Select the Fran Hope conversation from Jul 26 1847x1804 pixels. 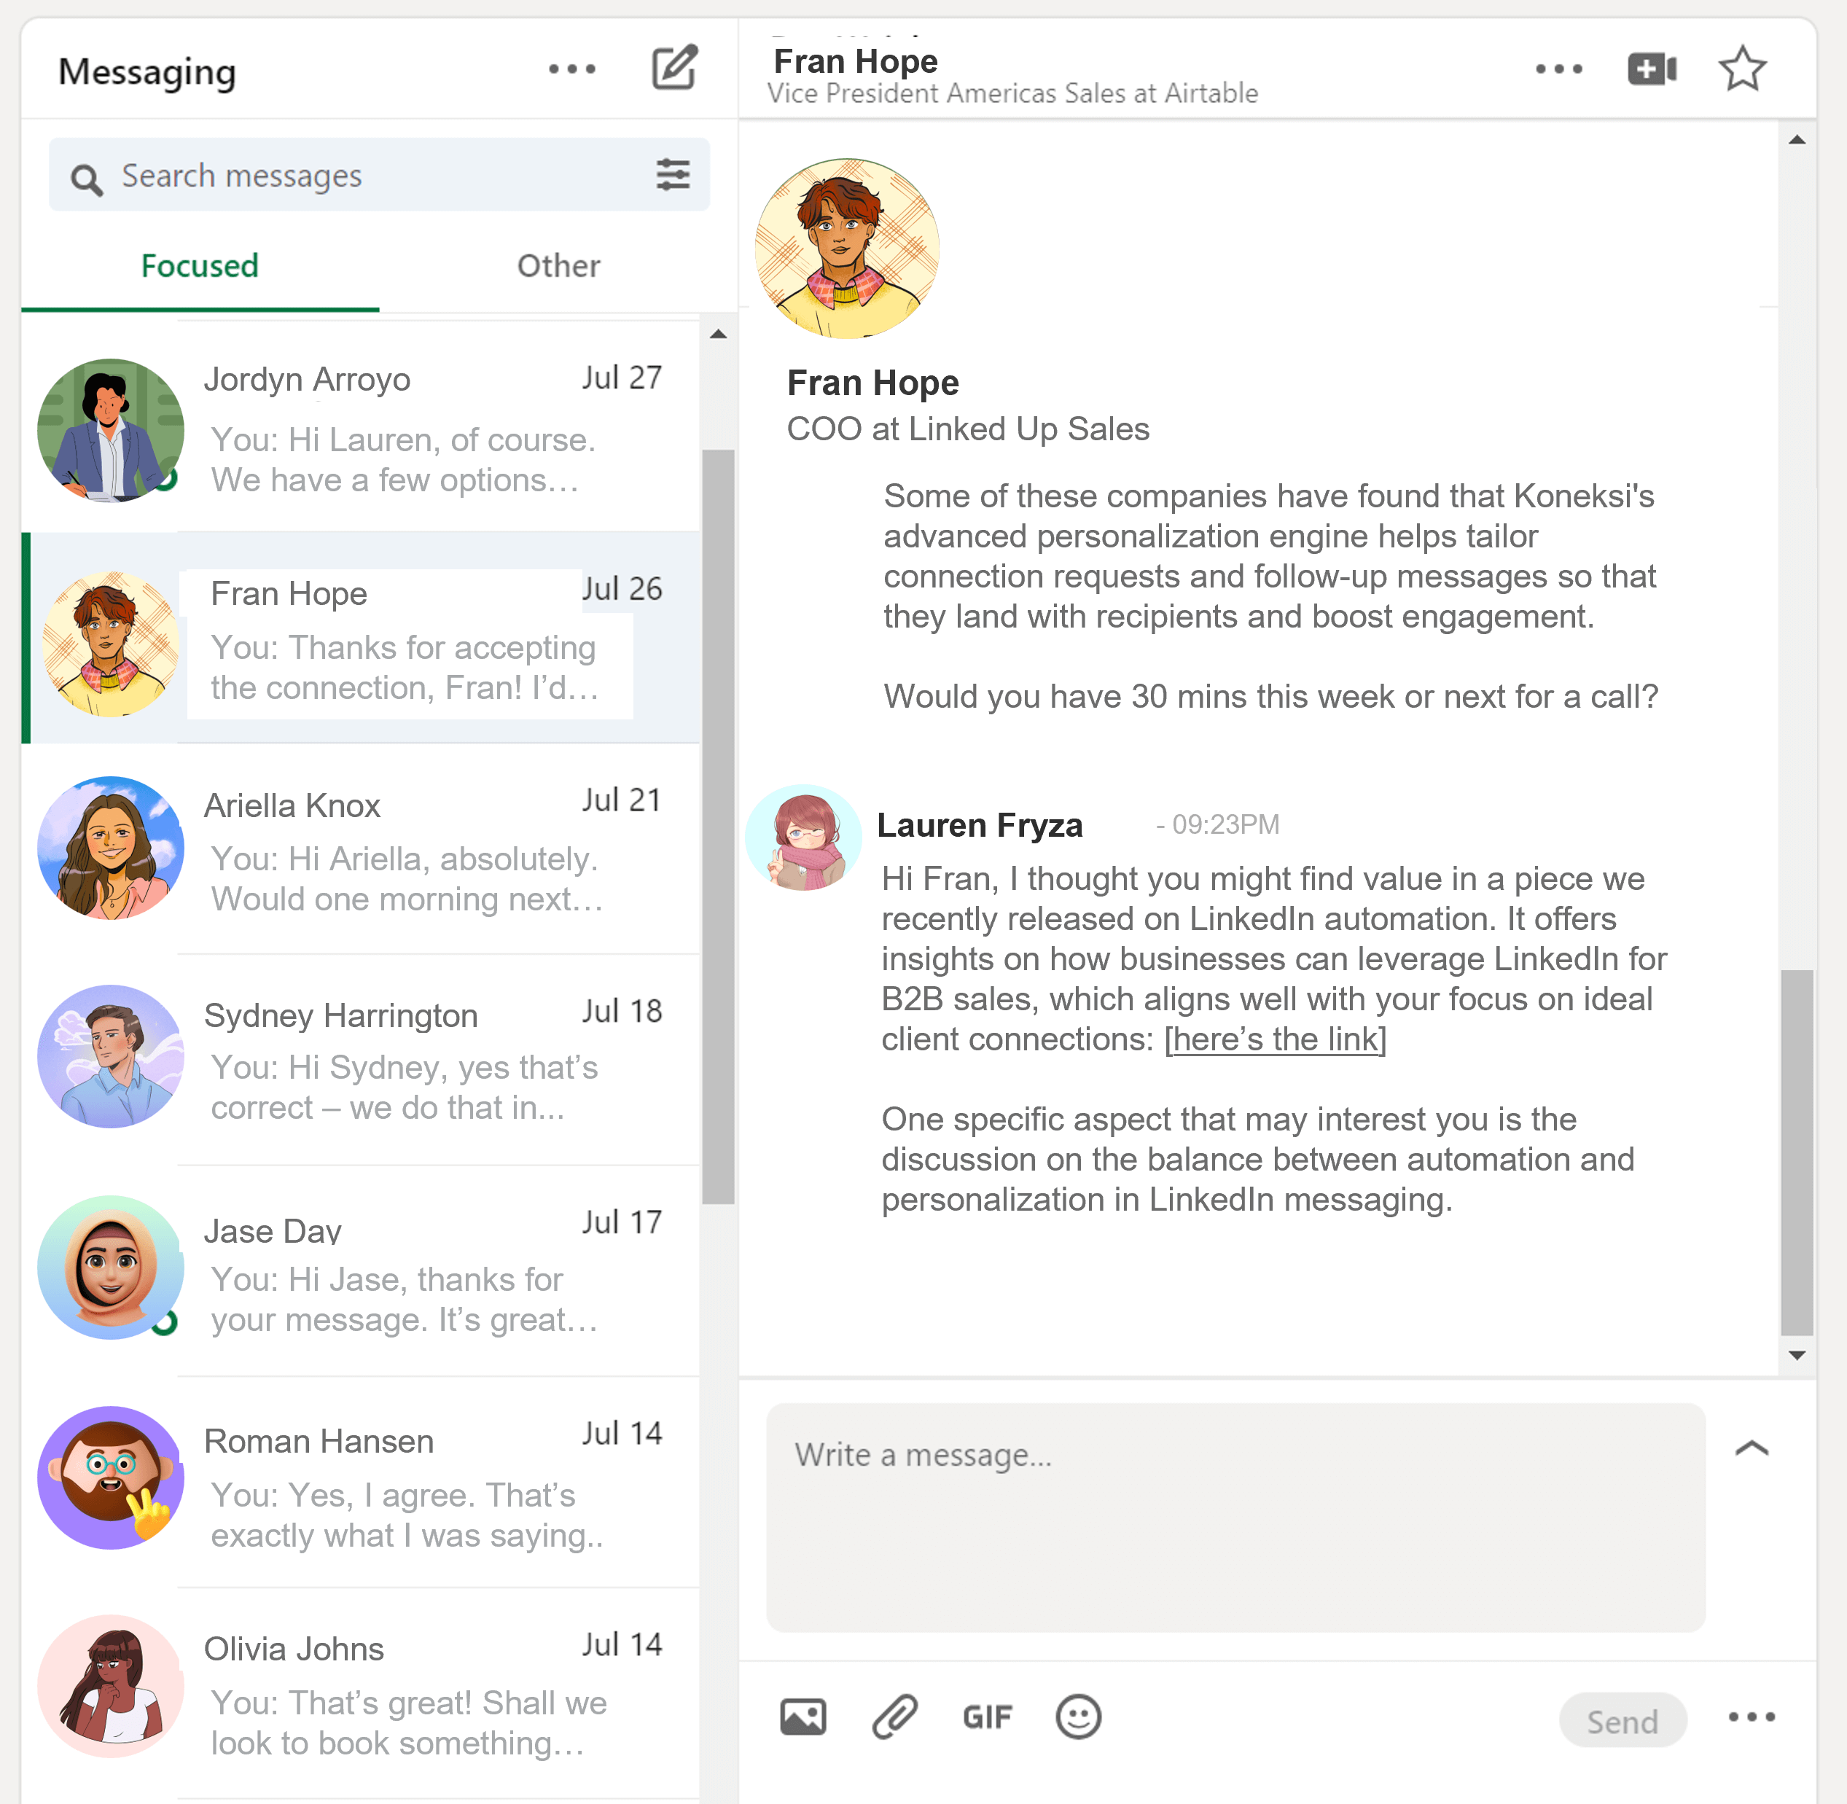(360, 638)
